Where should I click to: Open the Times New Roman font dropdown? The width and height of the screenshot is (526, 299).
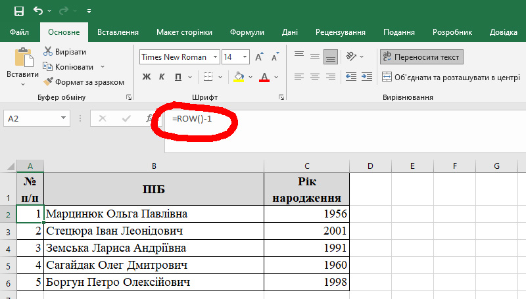click(215, 57)
